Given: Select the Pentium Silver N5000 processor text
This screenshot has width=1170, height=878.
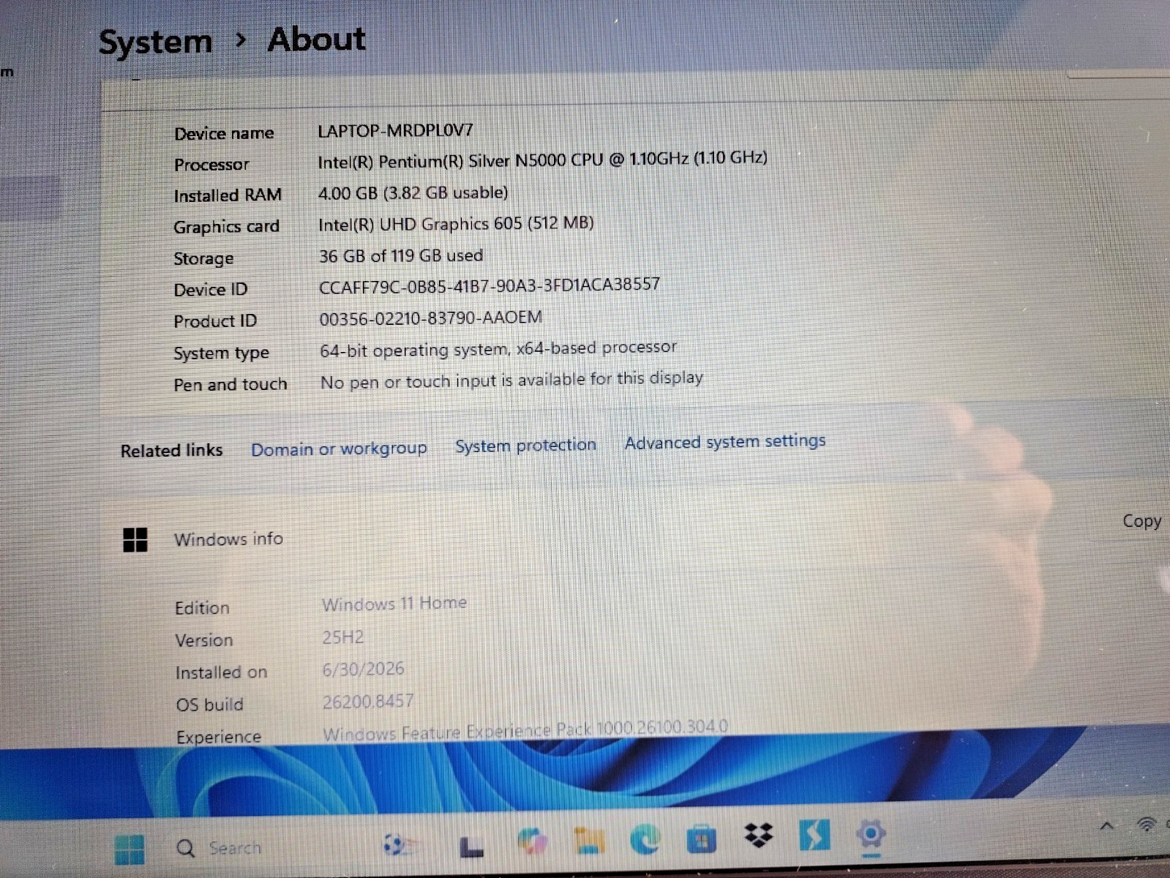Looking at the screenshot, I should pyautogui.click(x=542, y=159).
